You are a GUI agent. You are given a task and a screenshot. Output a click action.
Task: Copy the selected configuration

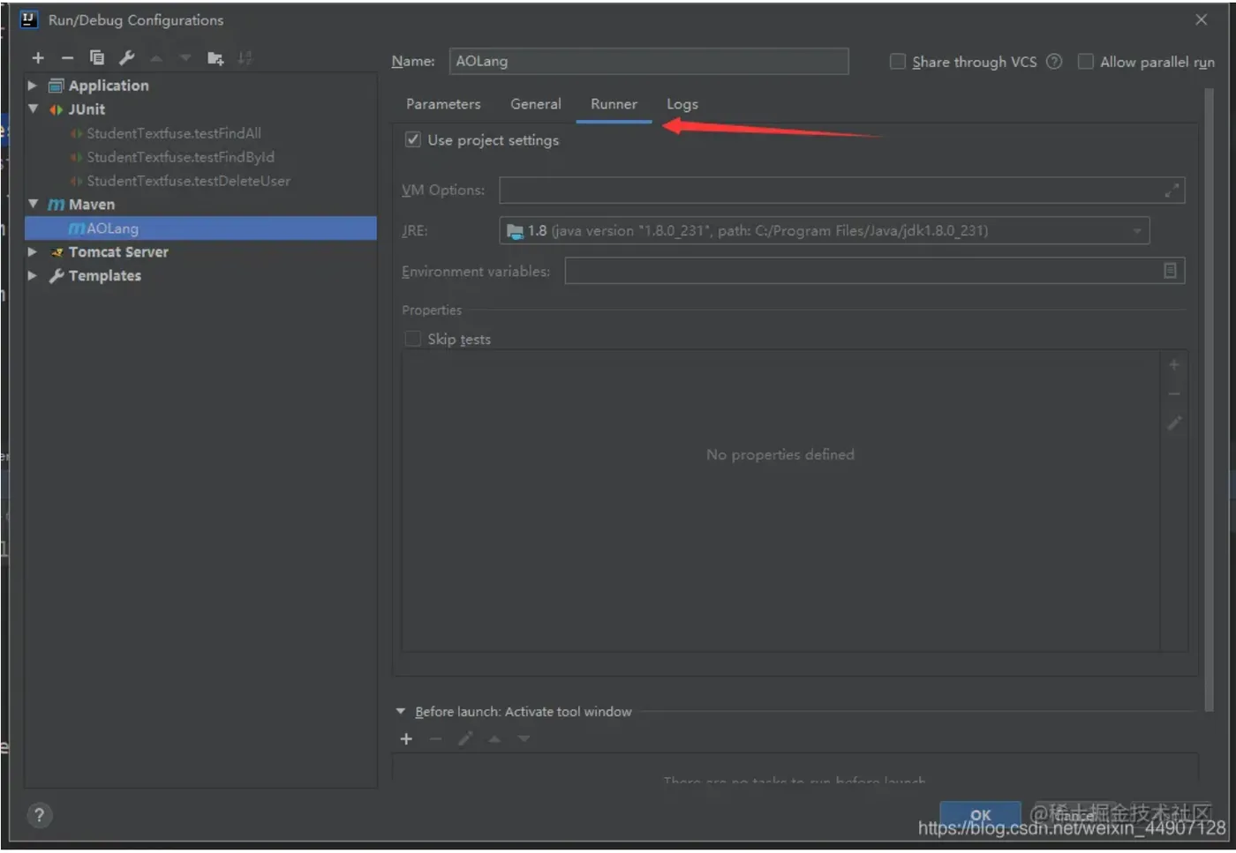[97, 58]
